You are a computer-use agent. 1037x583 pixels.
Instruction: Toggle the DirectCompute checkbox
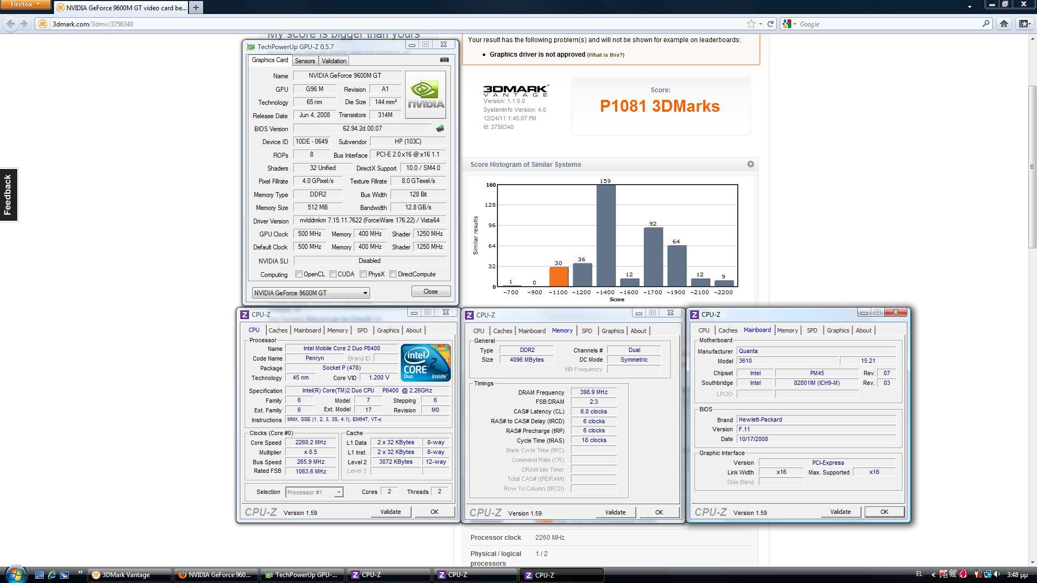click(x=393, y=274)
